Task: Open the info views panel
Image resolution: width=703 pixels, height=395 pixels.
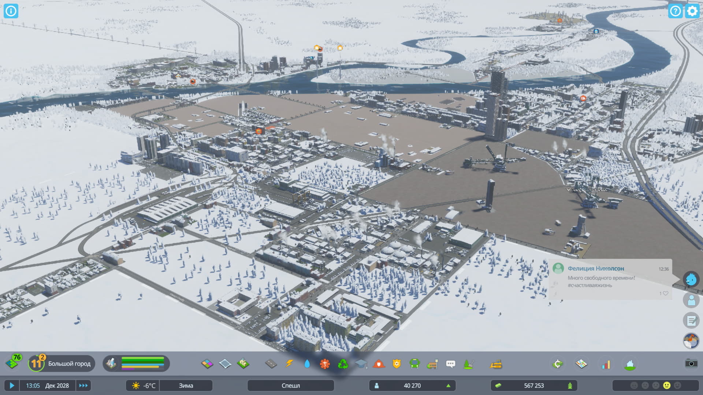Action: pos(11,11)
